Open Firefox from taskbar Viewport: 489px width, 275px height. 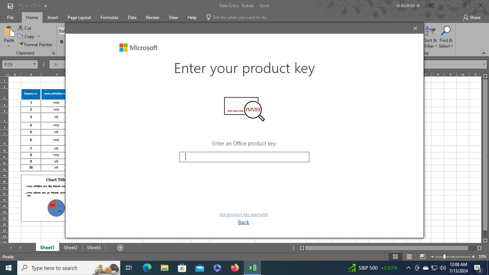click(x=235, y=268)
